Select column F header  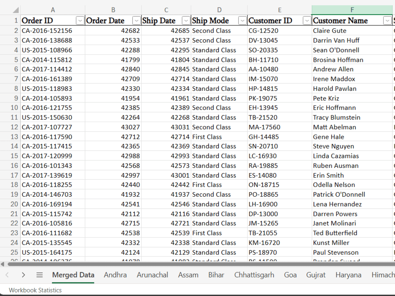tap(352, 10)
